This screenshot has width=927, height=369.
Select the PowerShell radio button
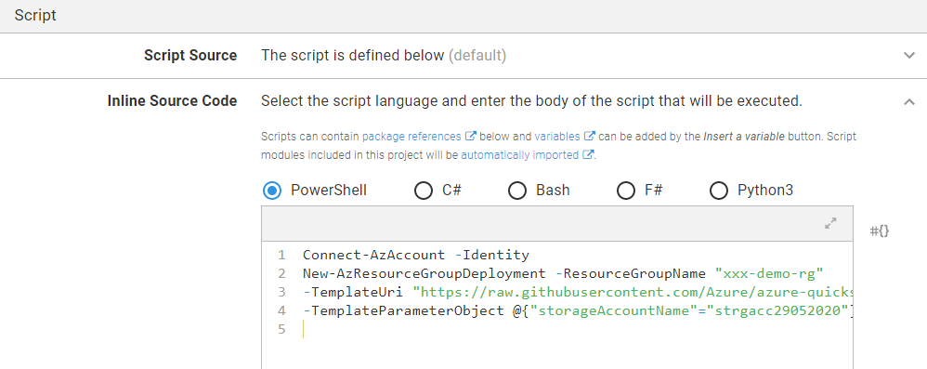click(271, 191)
